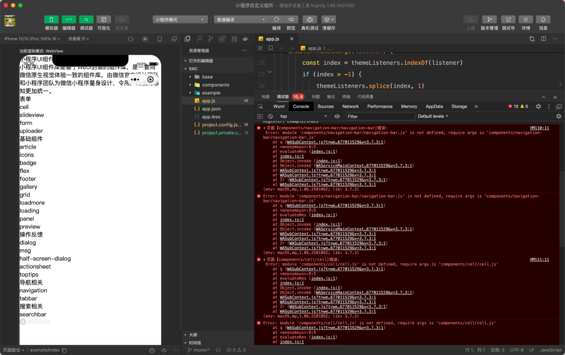
Task: Open the 清缓存 clear cache dropdown
Action: [x=328, y=19]
